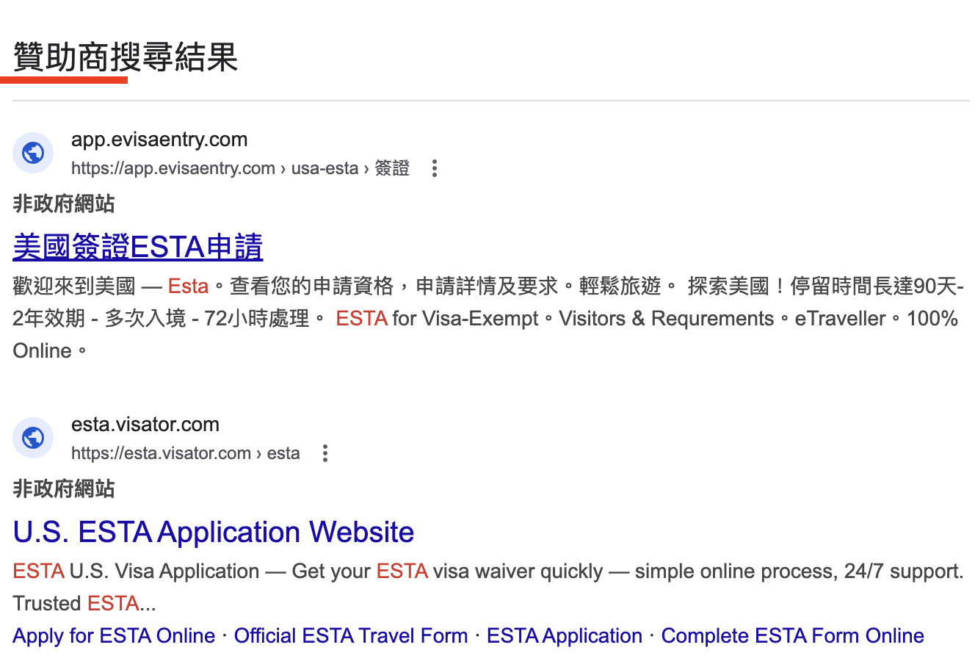Open the U.S. ESTA Application Website link
The height and width of the screenshot is (664, 975).
pyautogui.click(x=214, y=532)
